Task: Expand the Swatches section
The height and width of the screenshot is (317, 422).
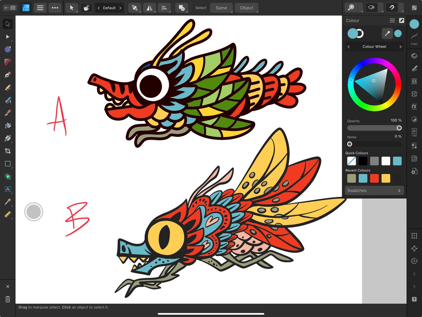Action: point(374,191)
